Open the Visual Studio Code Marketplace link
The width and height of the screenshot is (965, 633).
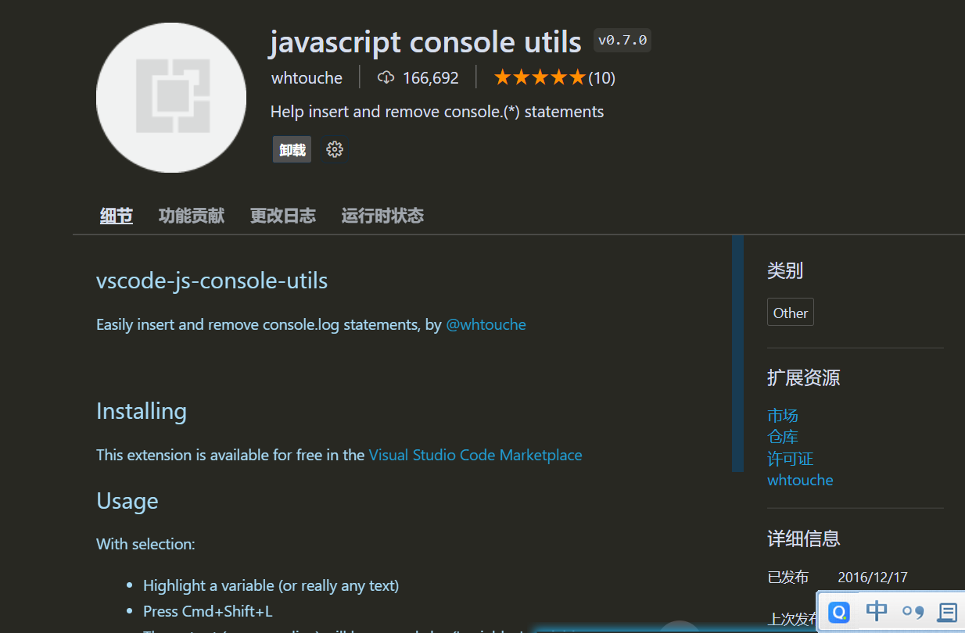click(475, 455)
